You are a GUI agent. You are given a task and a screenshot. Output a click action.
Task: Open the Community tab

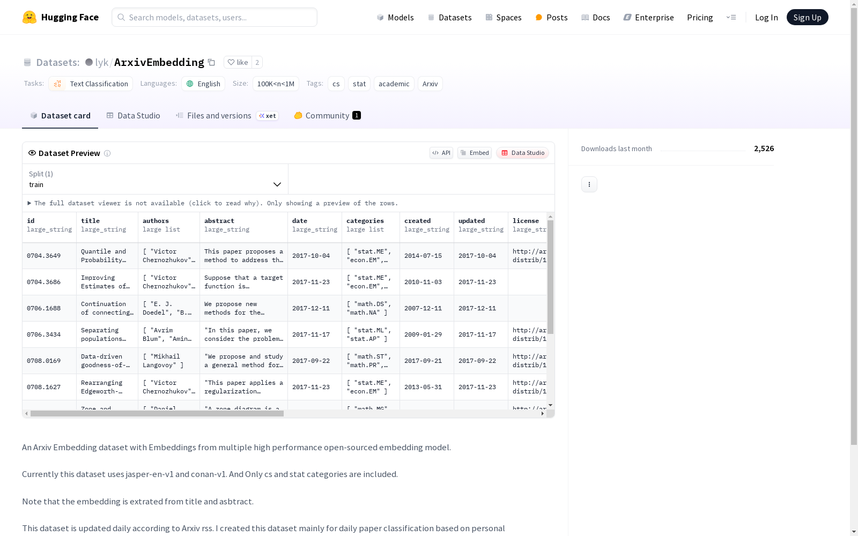point(327,116)
